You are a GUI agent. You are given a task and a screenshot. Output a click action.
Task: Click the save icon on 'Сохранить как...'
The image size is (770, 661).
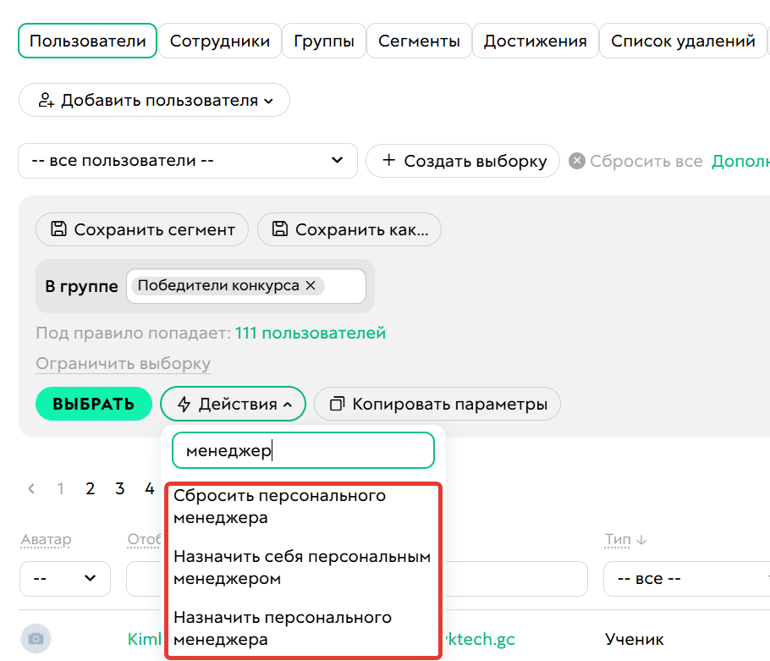coord(280,229)
